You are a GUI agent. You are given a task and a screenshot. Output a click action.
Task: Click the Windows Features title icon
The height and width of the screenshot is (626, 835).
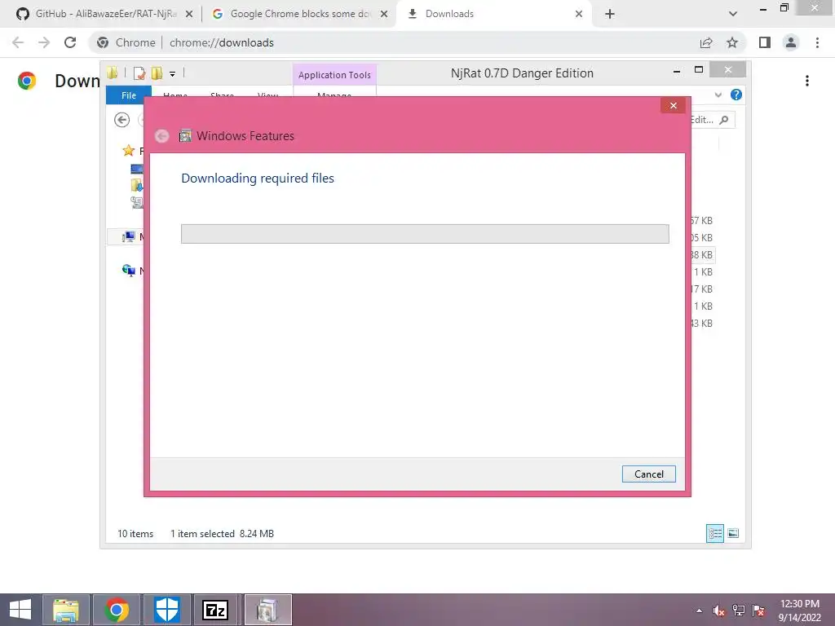pos(185,136)
